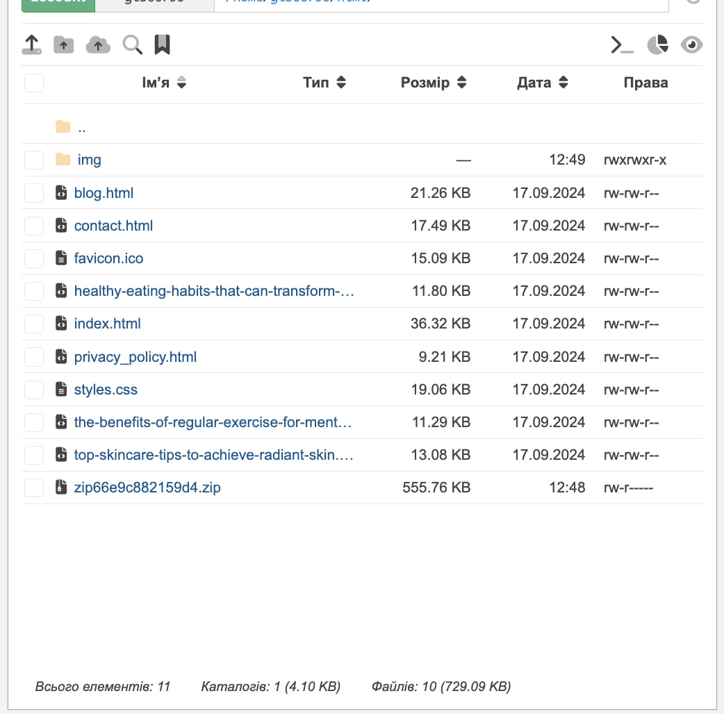Click the folder upload icon

pos(63,45)
